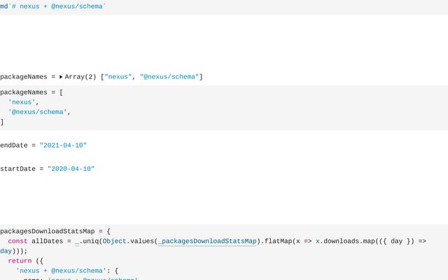Click the '@nexus/schema' entry in the code editor
This screenshot has height=280, width=448.
point(38,112)
